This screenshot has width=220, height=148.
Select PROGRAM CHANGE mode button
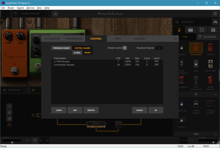[61, 48]
